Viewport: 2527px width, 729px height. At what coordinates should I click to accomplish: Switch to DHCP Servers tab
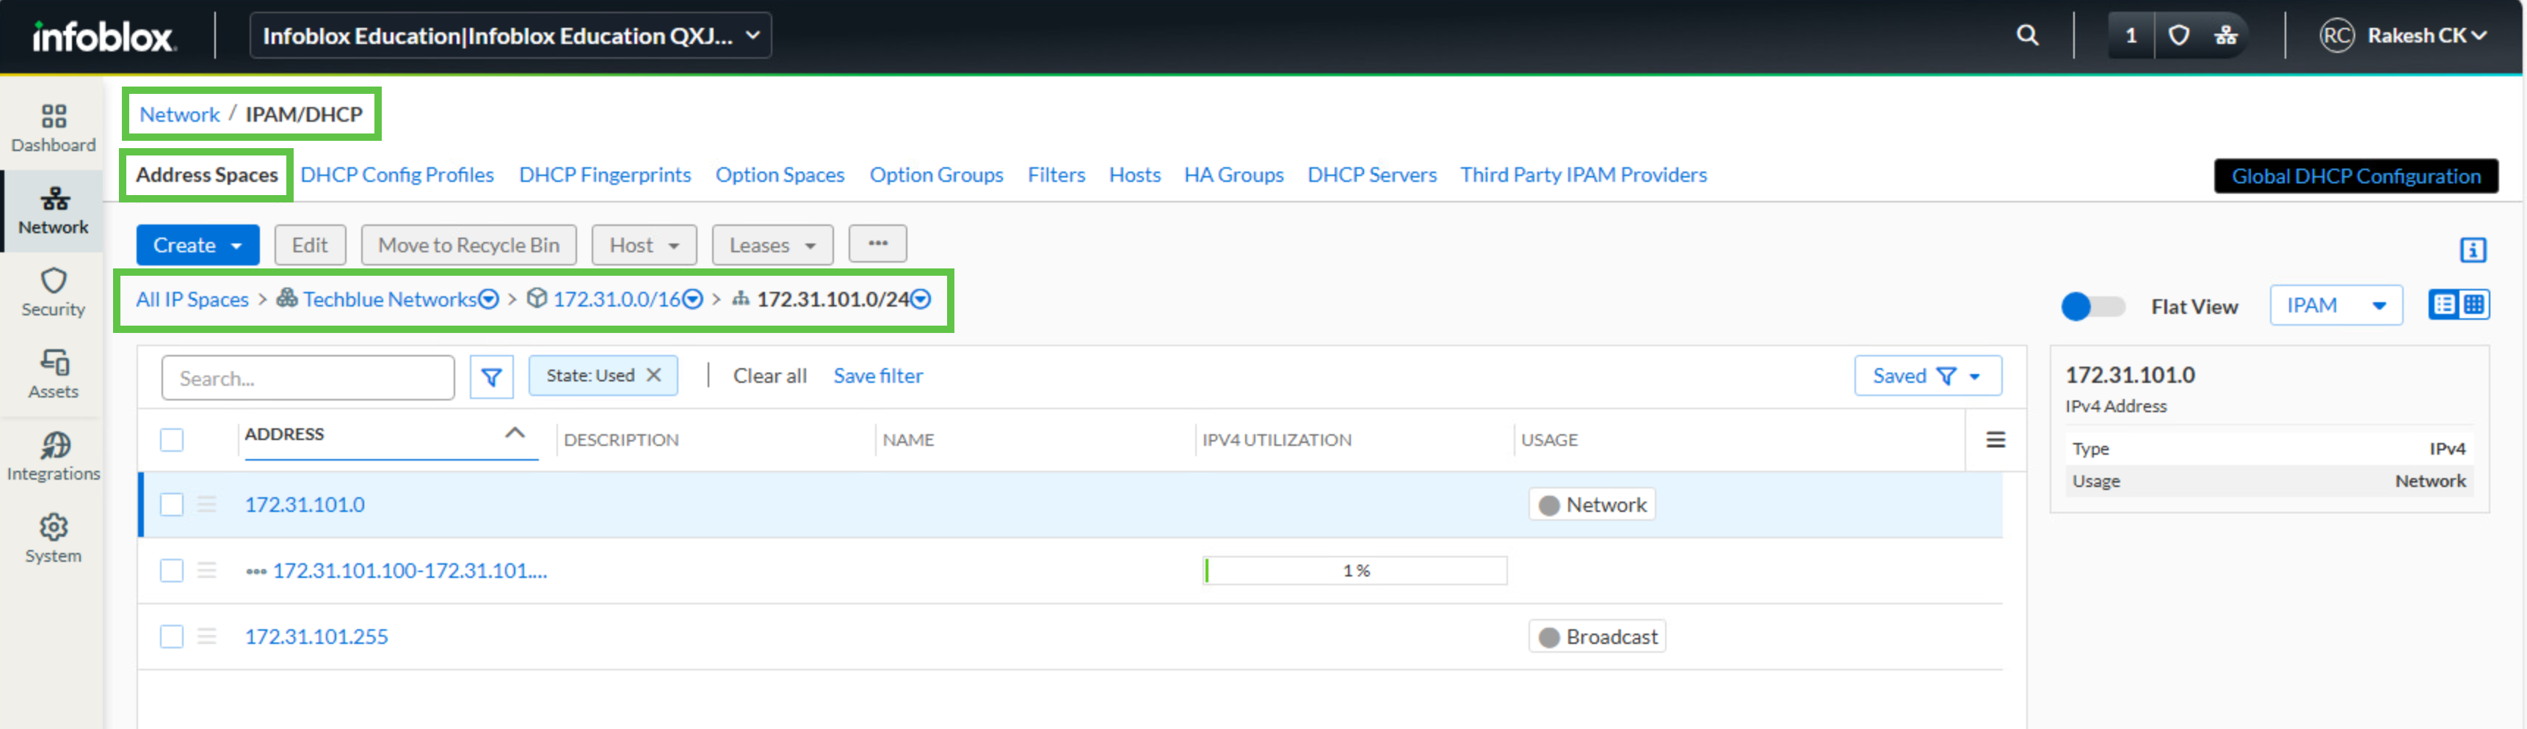pos(1371,175)
